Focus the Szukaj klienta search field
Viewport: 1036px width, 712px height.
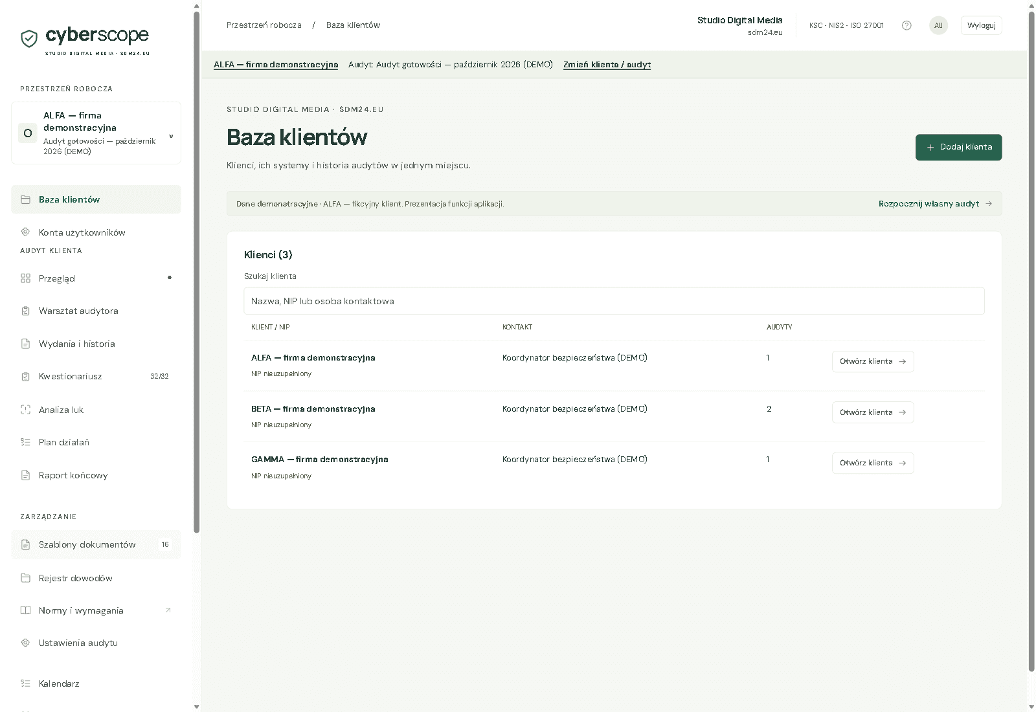(614, 301)
